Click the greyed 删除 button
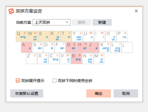148x112 pixels. [x=82, y=22]
